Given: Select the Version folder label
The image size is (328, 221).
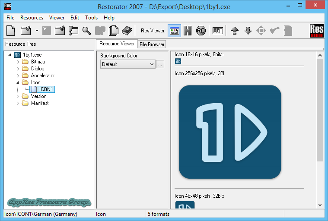Looking at the screenshot, I should 39,96.
